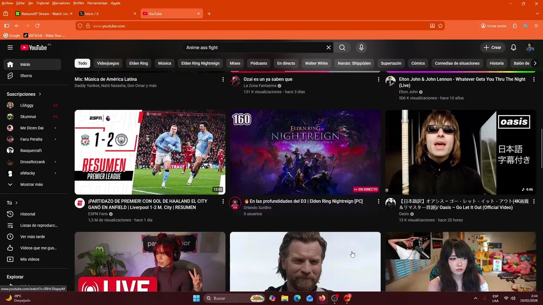This screenshot has width=543, height=305.
Task: Open browser tab list dropdown
Action: (x=537, y=14)
